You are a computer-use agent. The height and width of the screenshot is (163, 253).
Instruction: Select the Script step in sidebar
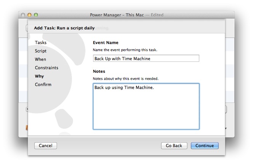[41, 51]
